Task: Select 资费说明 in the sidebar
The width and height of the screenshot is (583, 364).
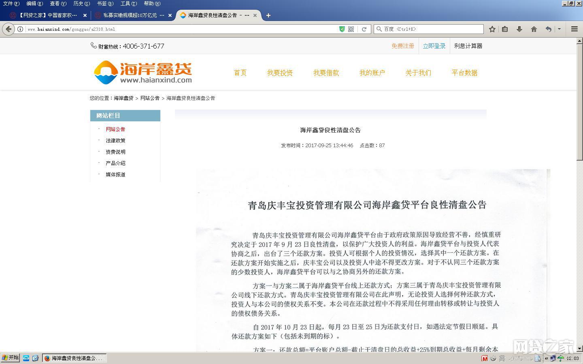Action: pyautogui.click(x=115, y=152)
